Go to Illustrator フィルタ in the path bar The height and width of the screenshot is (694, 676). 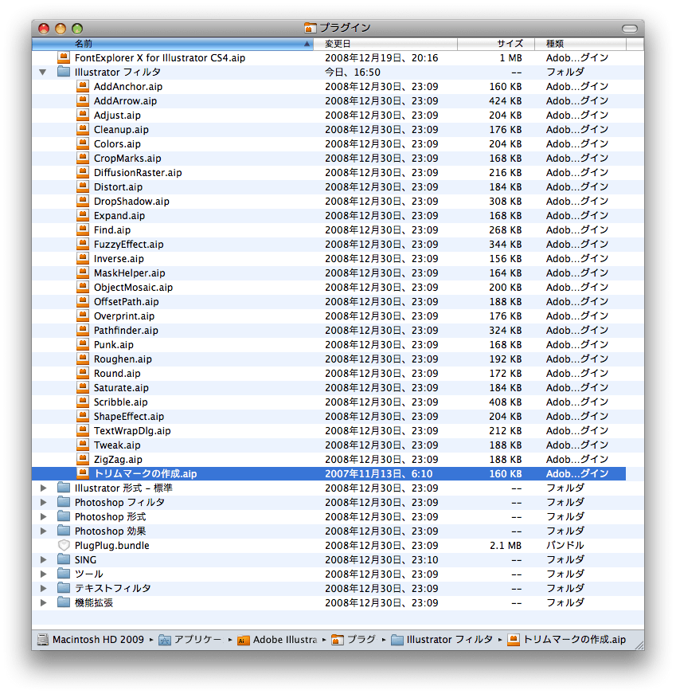[442, 640]
